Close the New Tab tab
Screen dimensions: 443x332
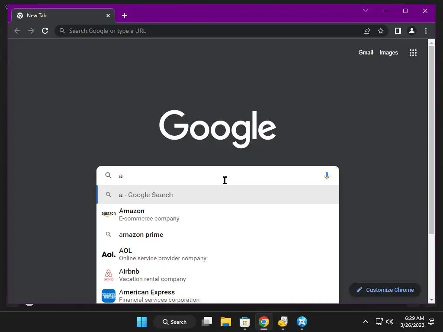click(x=108, y=16)
